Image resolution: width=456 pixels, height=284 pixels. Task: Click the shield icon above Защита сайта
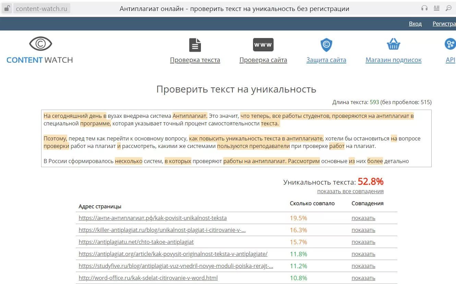(326, 45)
